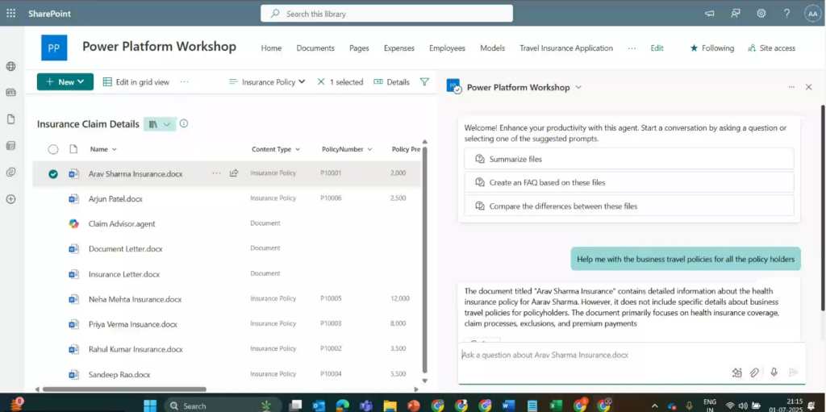Viewport: 826px width, 412px height.
Task: Focus the Search this library box
Action: pyautogui.click(x=386, y=14)
